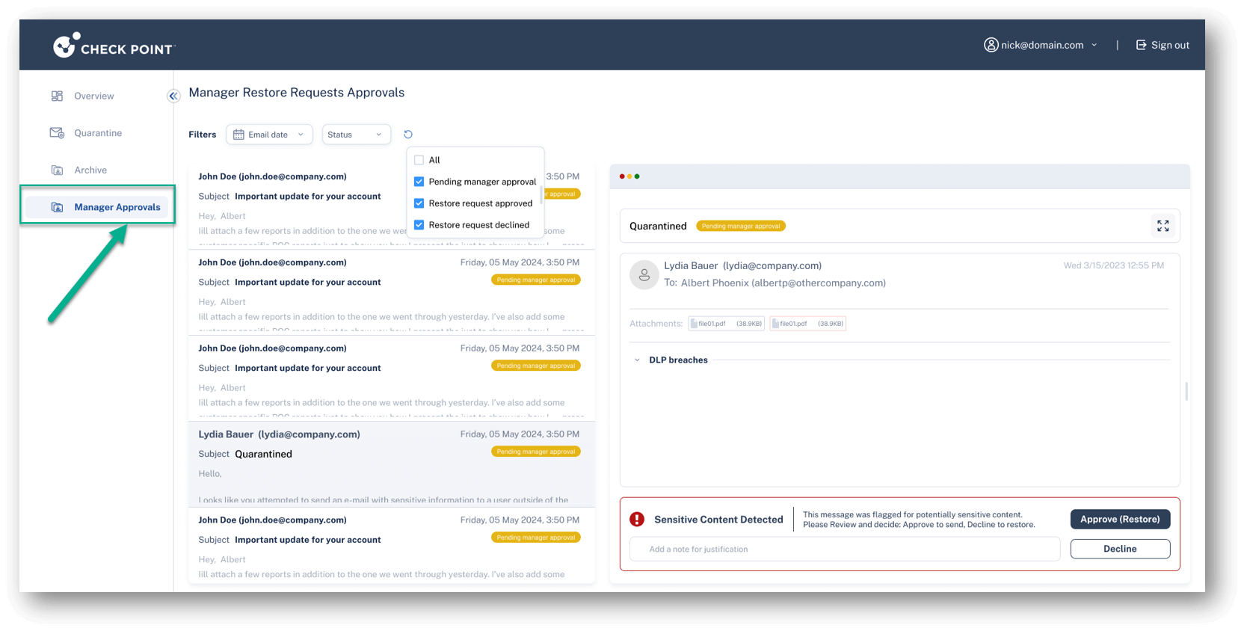Open nick@domain.com account menu

point(1041,45)
